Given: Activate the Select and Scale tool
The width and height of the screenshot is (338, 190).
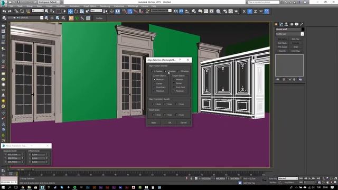Looking at the screenshot, I should [x=82, y=11].
